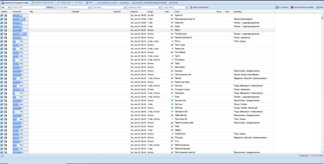Viewport: 324px width, 164px height.
Task: Click the refresh icon in bottom bar
Action: (3, 156)
